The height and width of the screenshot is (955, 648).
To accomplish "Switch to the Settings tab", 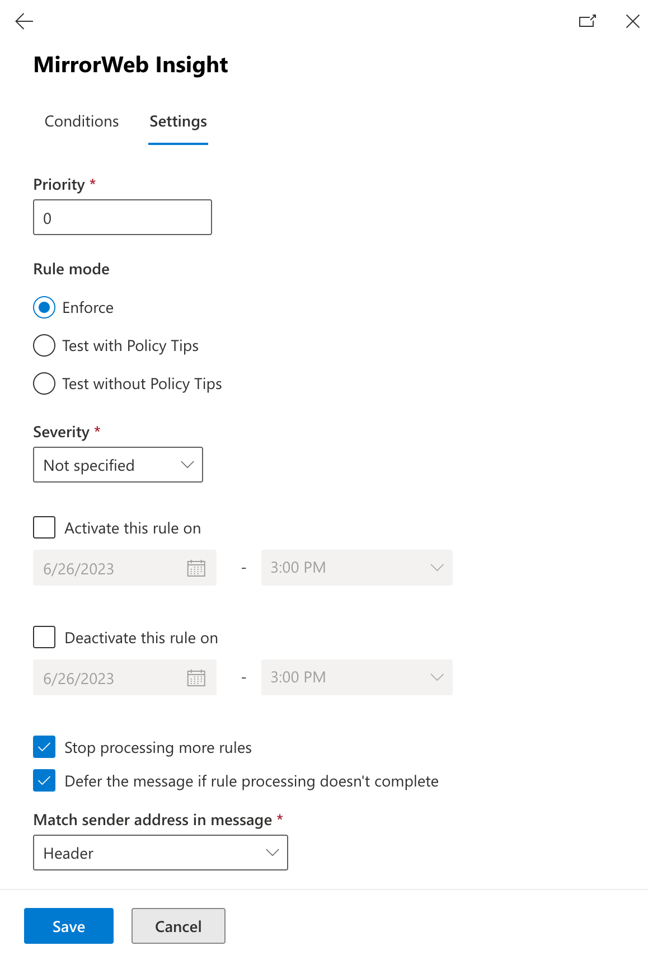I will click(177, 121).
